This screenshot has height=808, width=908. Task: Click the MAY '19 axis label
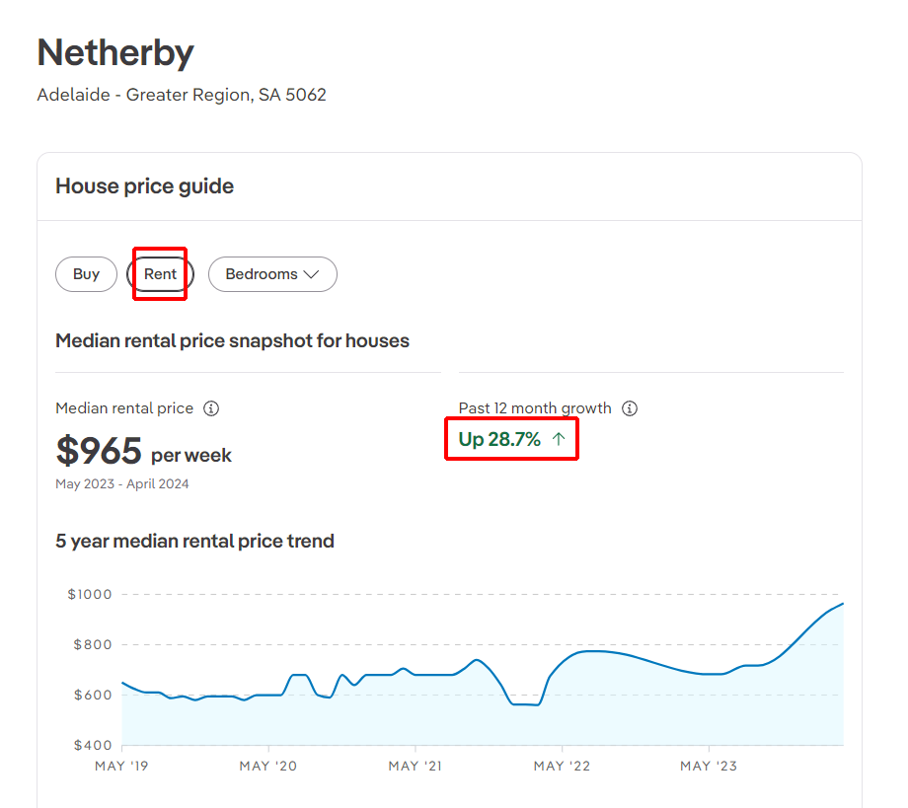[x=120, y=766]
